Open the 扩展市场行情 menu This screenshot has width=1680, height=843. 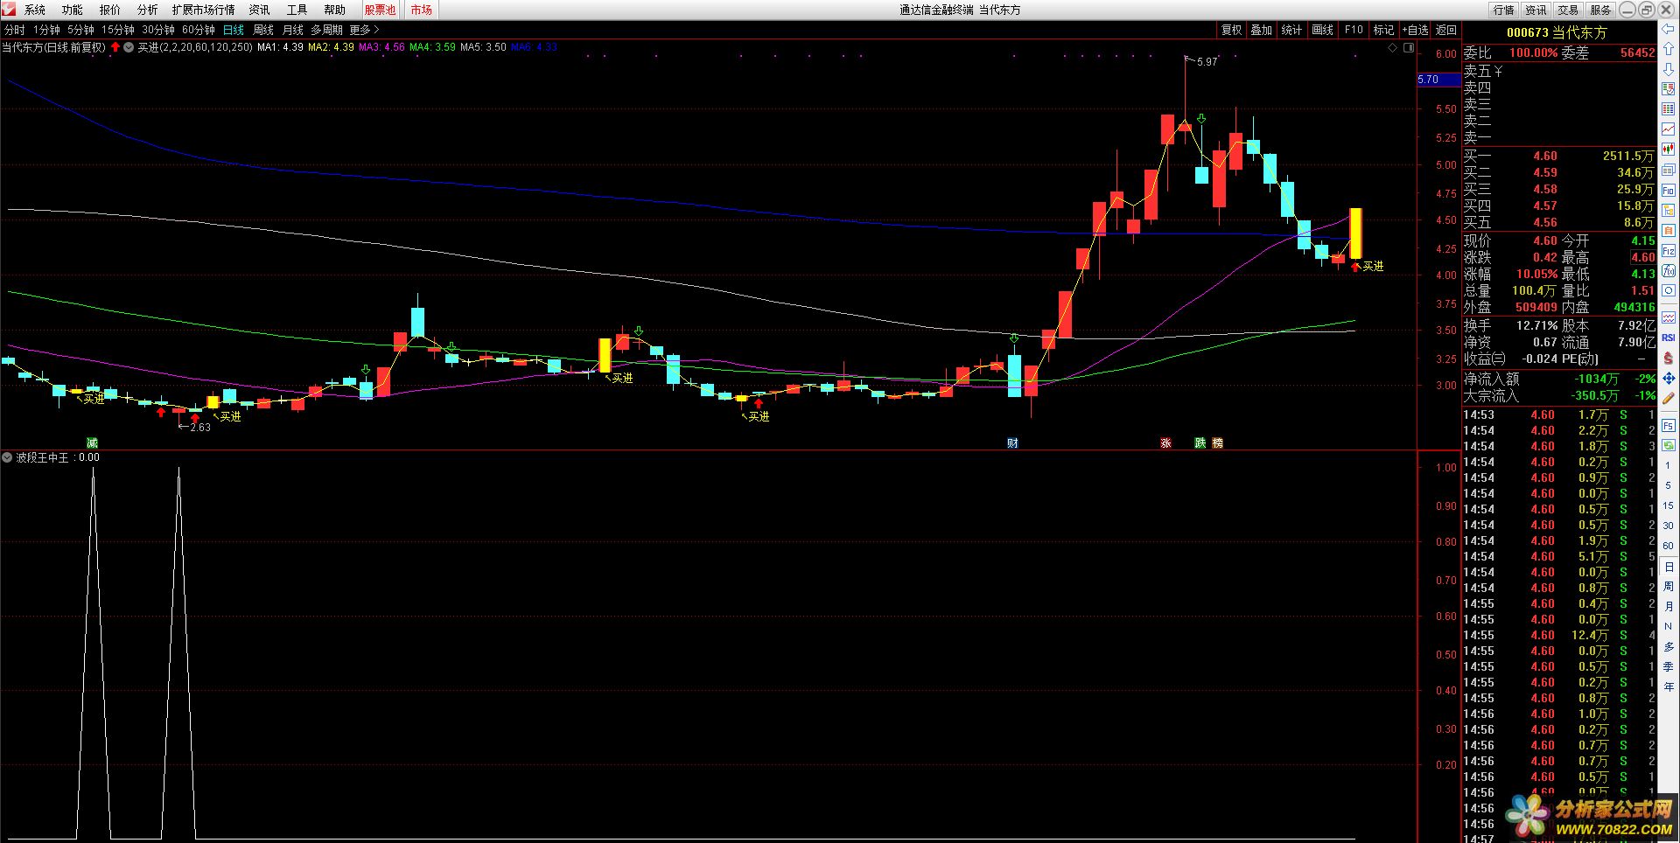point(204,10)
